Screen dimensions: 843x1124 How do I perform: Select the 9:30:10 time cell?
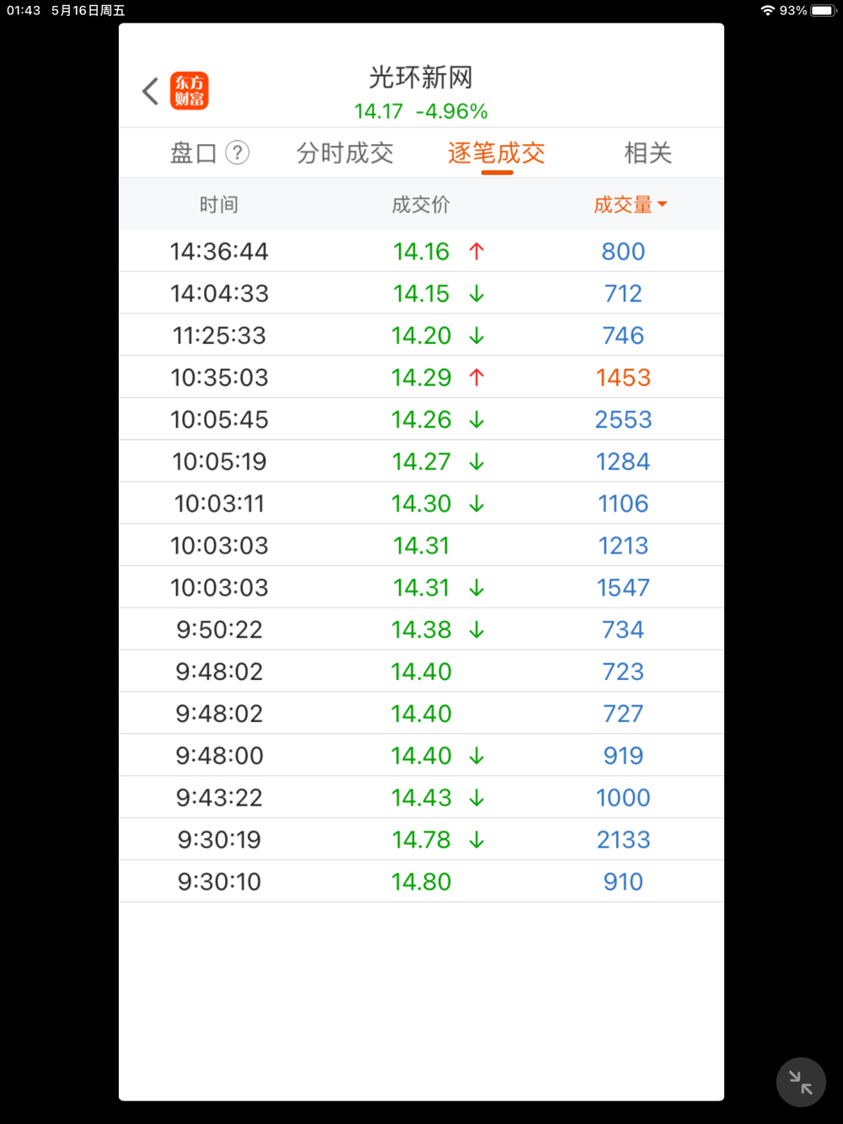(x=219, y=882)
